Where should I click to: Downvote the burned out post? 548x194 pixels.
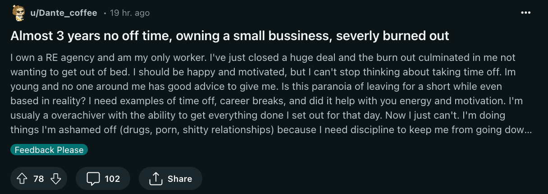point(55,179)
